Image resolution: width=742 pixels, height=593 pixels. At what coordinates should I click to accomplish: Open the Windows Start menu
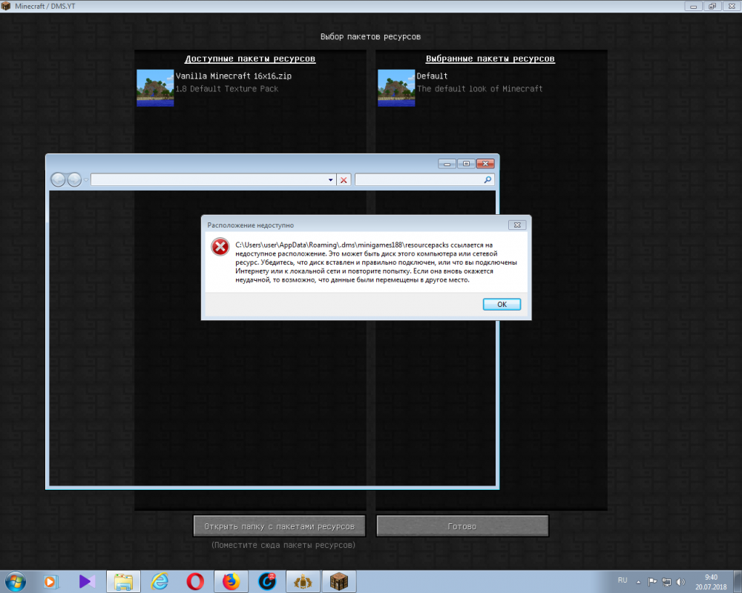[x=15, y=581]
